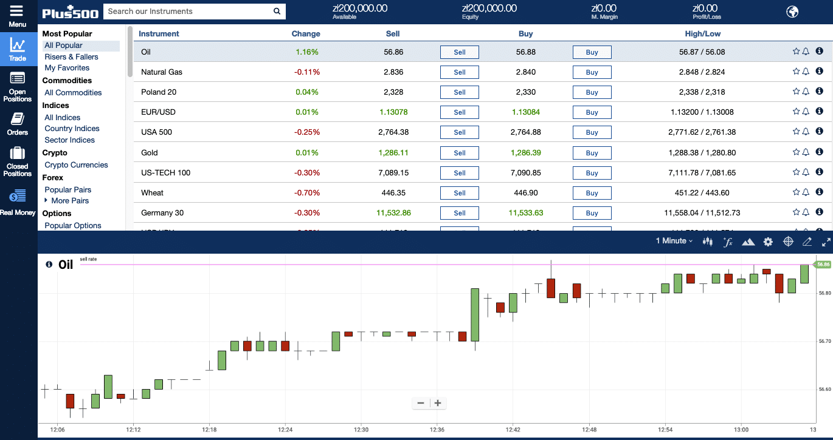
Task: Sort instruments by Change column header
Action: pyautogui.click(x=306, y=34)
